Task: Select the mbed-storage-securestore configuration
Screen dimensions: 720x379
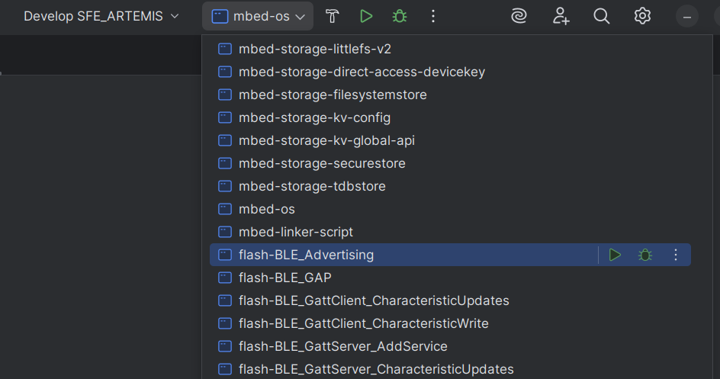Action: (450, 163)
